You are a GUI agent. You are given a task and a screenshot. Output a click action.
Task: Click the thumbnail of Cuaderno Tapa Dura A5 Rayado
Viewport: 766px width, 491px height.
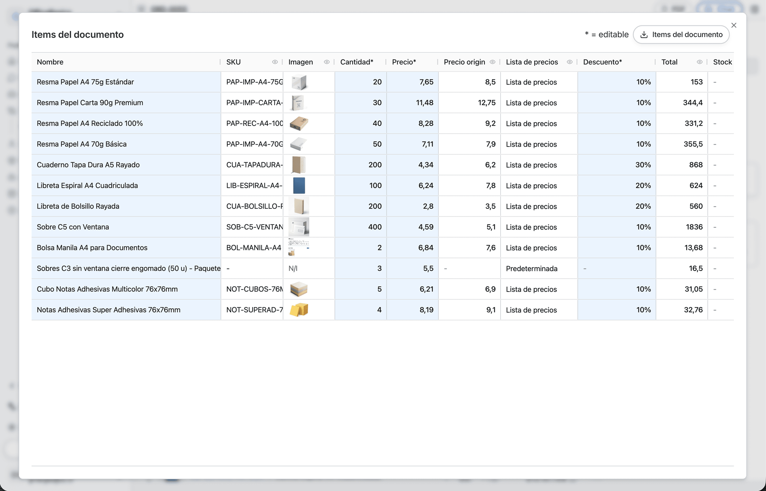coord(299,164)
